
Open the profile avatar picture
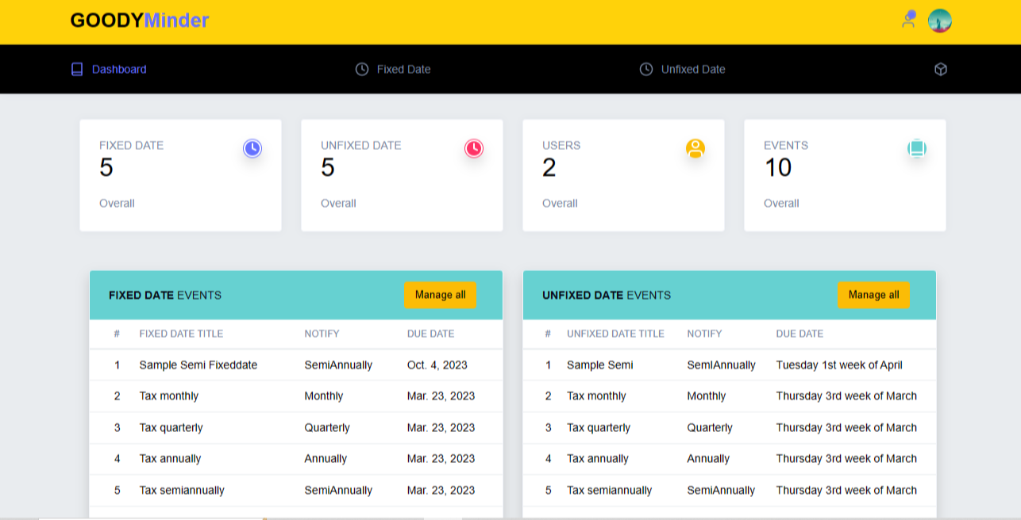pyautogui.click(x=940, y=21)
